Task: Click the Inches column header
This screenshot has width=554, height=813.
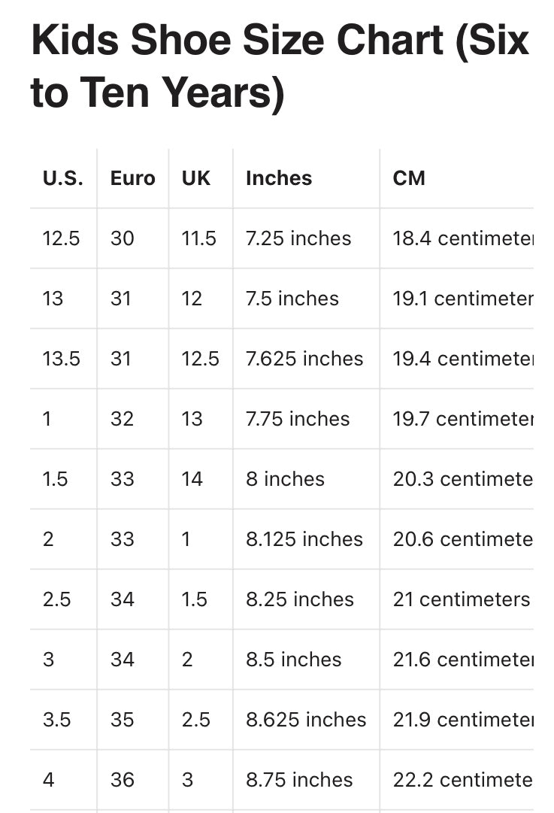Action: (x=279, y=178)
